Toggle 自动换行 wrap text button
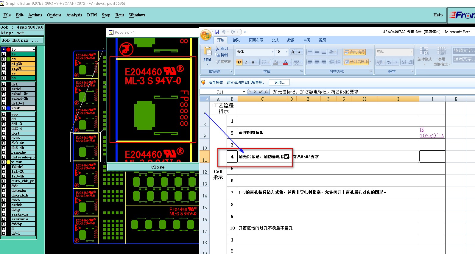Viewport: 475px width, 254px height. (354, 52)
